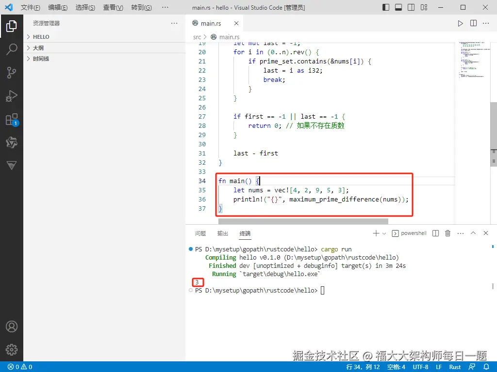This screenshot has width=497, height=372.
Task: Open the new terminal profile dropdown arrow
Action: click(x=384, y=233)
